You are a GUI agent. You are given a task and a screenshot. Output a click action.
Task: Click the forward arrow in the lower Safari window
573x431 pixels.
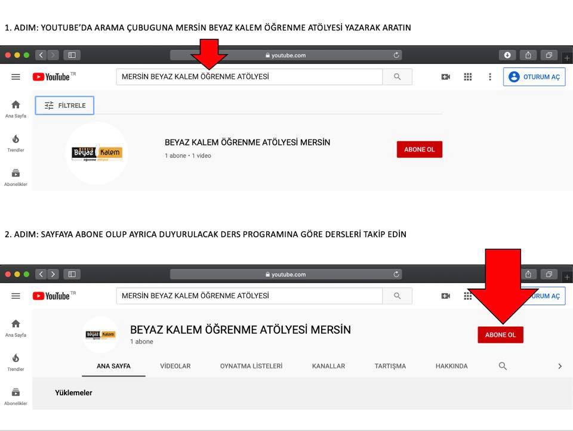[53, 274]
